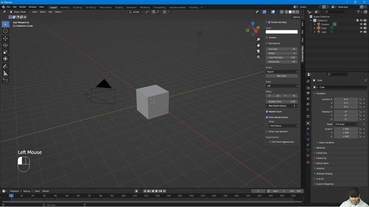Open the viewport Add menu

pyautogui.click(x=50, y=11)
